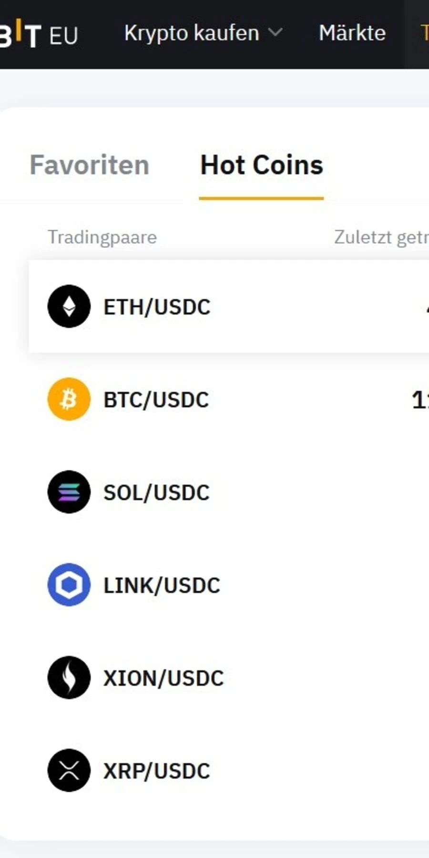Click the Bybit logo mark

pos(21,33)
